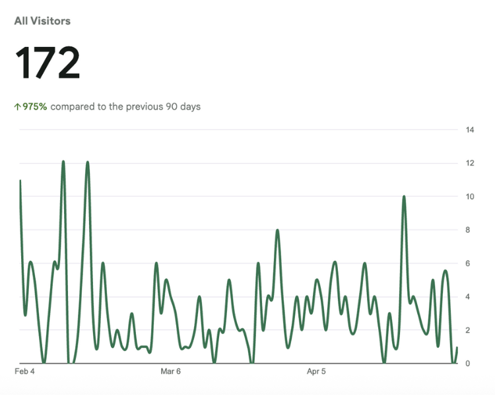Click the 6 label on y-axis
Screen dimensions: 495x396
[x=469, y=263]
